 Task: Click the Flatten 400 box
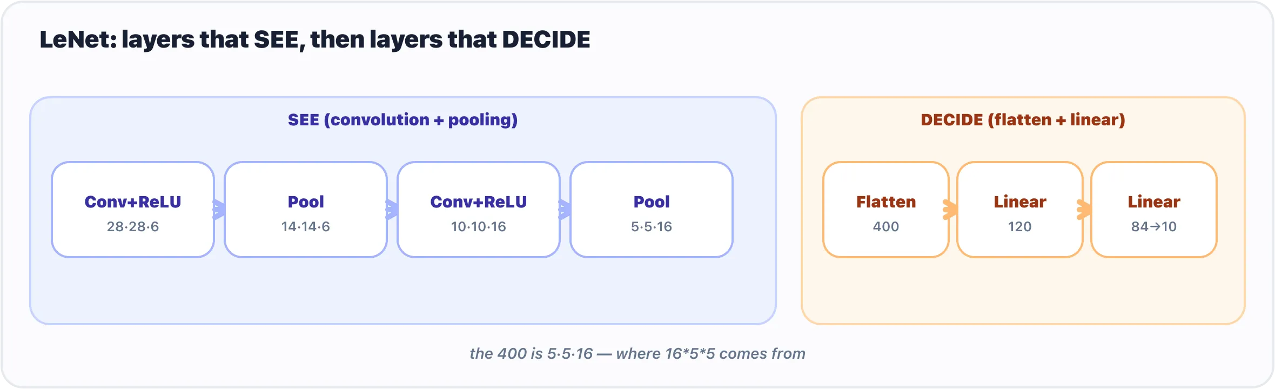click(886, 210)
